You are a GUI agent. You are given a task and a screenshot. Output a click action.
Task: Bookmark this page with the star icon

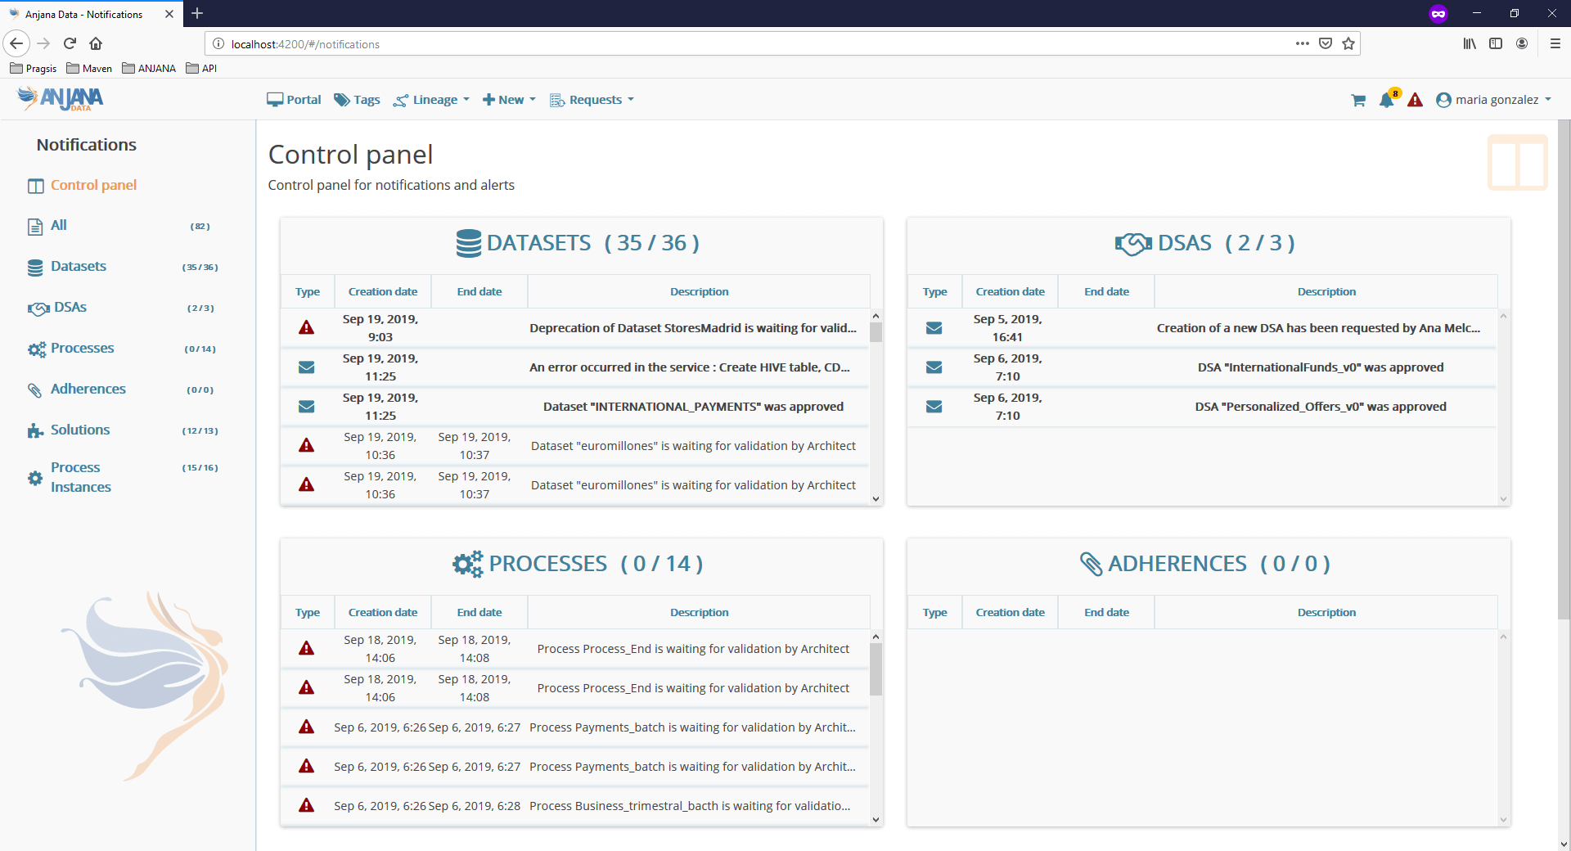pos(1348,43)
